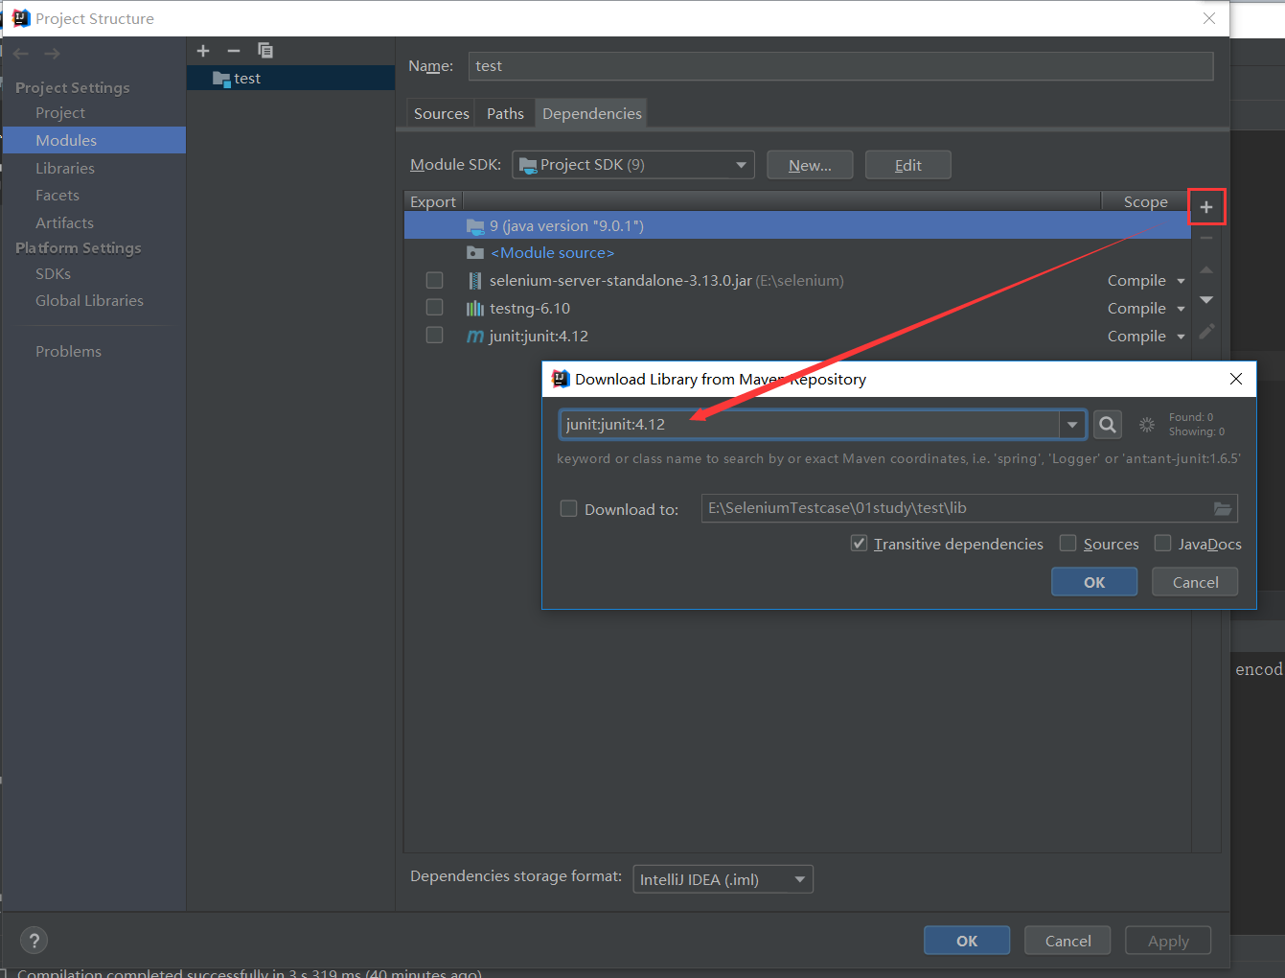The image size is (1285, 978).
Task: Switch to the Paths tab
Action: click(505, 113)
